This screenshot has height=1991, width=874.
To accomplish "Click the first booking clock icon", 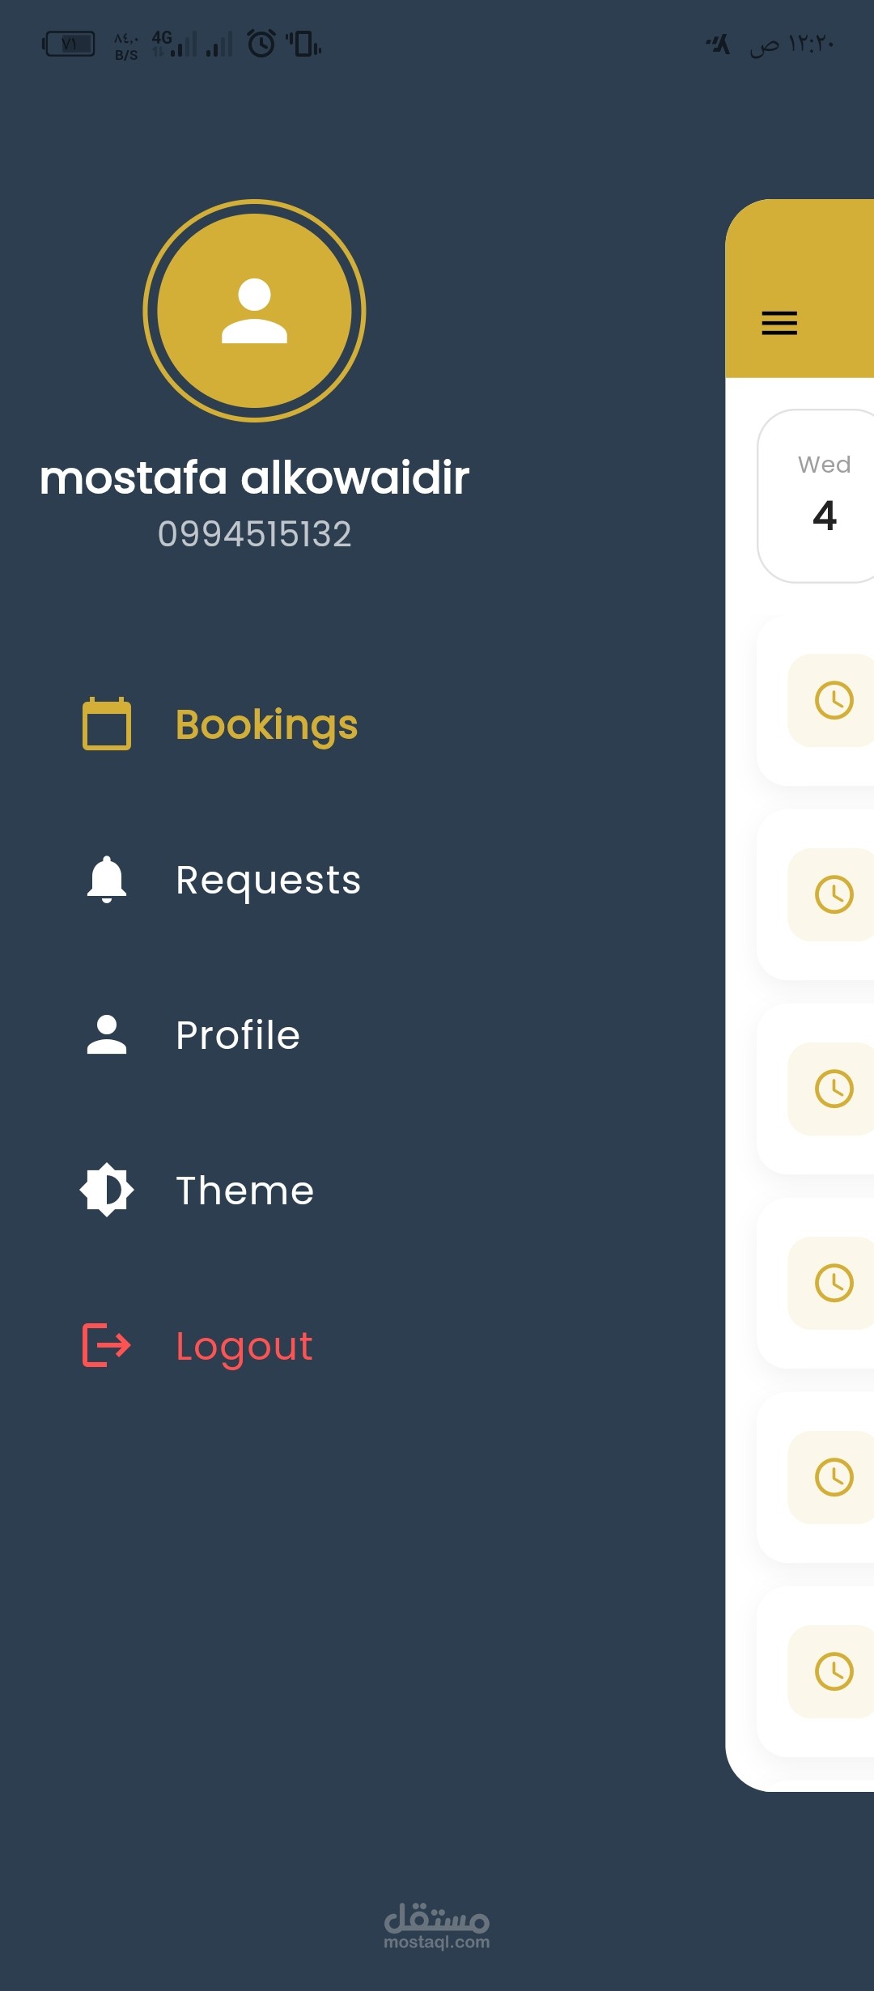I will pos(834,700).
